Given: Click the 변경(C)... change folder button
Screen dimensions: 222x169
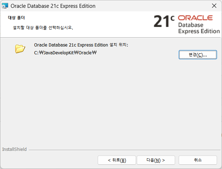Looking at the screenshot, I should pyautogui.click(x=197, y=55).
